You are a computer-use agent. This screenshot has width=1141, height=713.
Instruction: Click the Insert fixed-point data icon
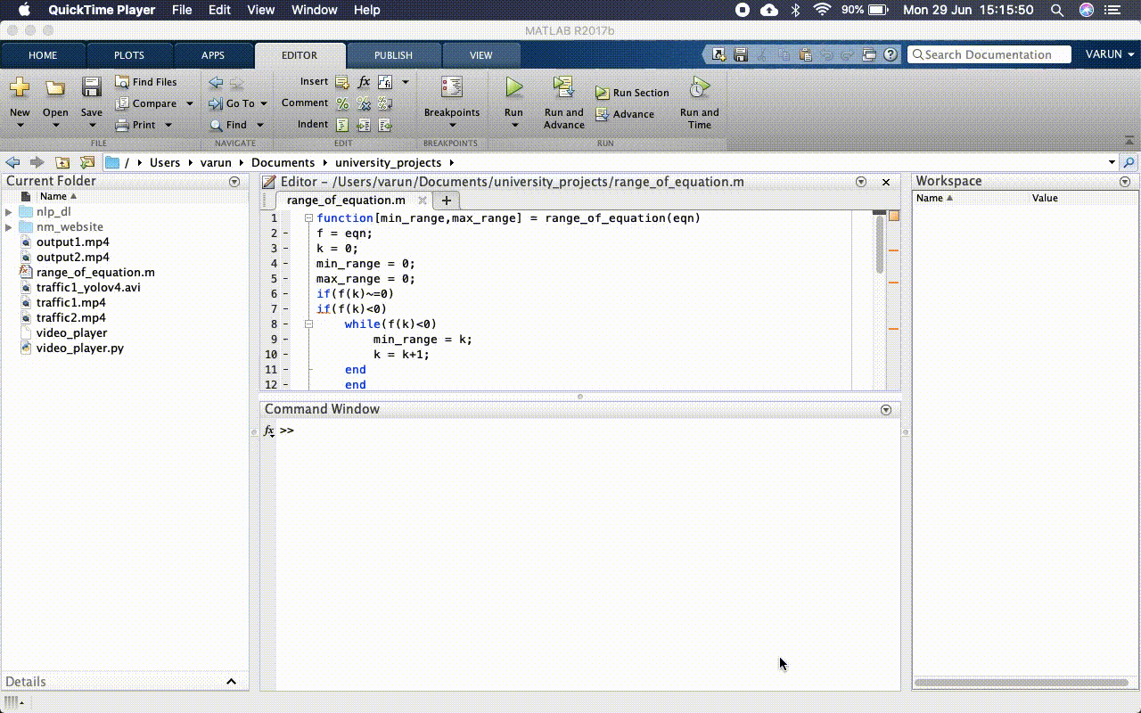coord(385,82)
